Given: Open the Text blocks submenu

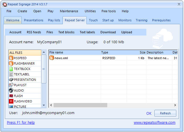Looking at the screenshot, I should 66,32.
